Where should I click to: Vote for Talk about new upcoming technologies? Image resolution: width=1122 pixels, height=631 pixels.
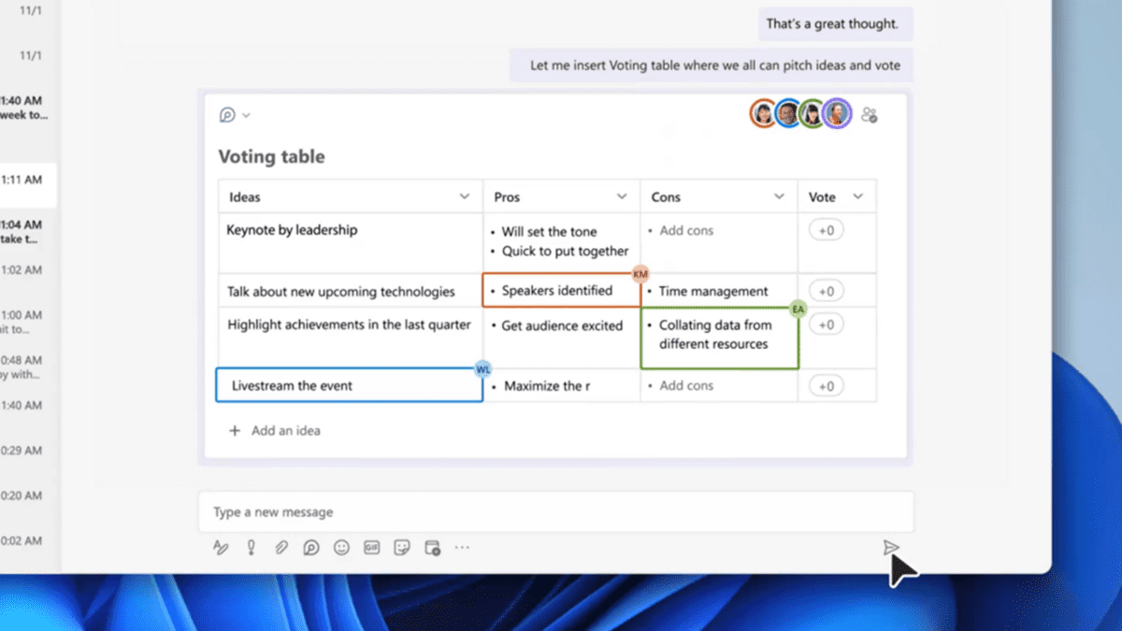click(825, 291)
